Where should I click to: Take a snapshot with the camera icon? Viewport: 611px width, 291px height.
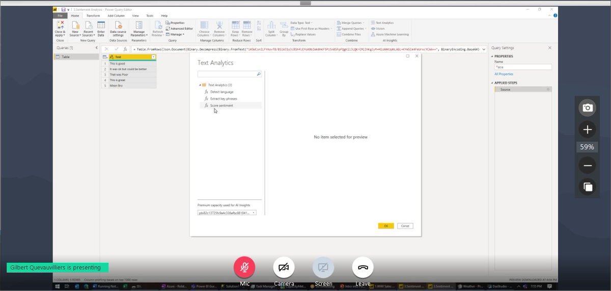pos(587,108)
